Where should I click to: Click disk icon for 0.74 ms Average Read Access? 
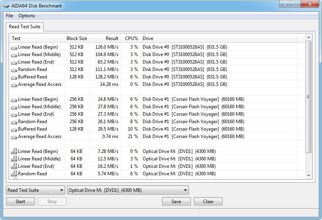coord(14,137)
